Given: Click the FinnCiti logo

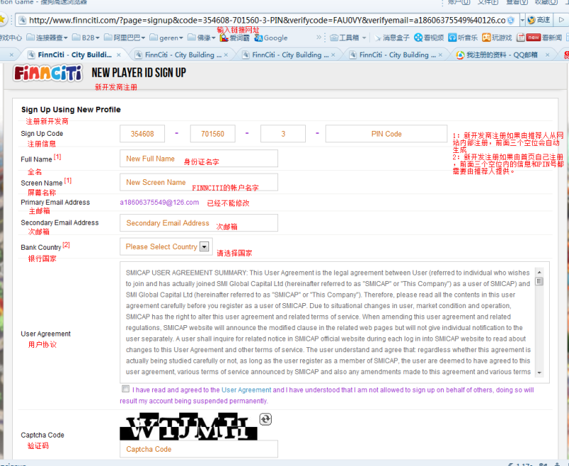Looking at the screenshot, I should [48, 73].
